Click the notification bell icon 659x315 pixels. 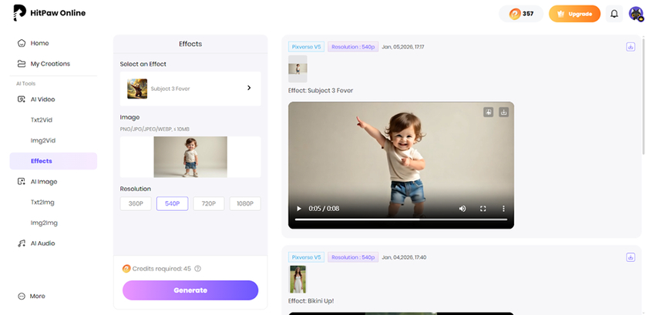(614, 14)
